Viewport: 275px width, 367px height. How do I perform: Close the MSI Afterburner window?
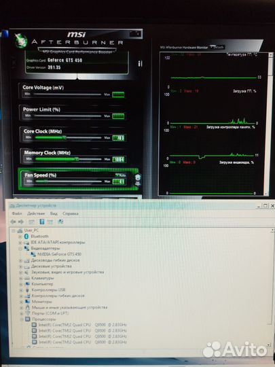coord(139,34)
